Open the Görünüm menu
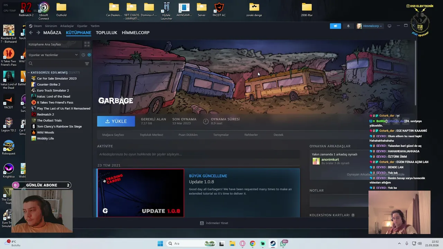 (51, 26)
